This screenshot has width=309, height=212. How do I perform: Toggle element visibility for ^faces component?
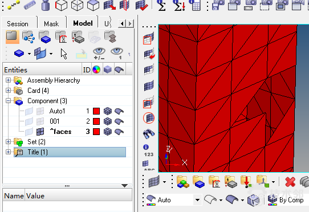tap(40, 132)
